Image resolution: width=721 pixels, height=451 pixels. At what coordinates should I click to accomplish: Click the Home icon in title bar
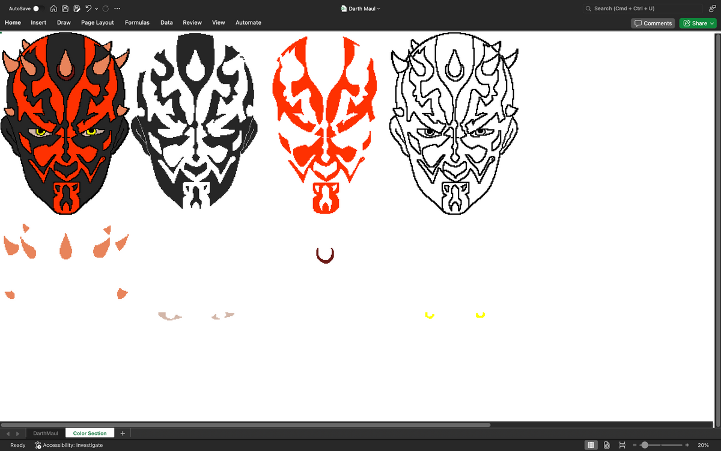tap(54, 8)
